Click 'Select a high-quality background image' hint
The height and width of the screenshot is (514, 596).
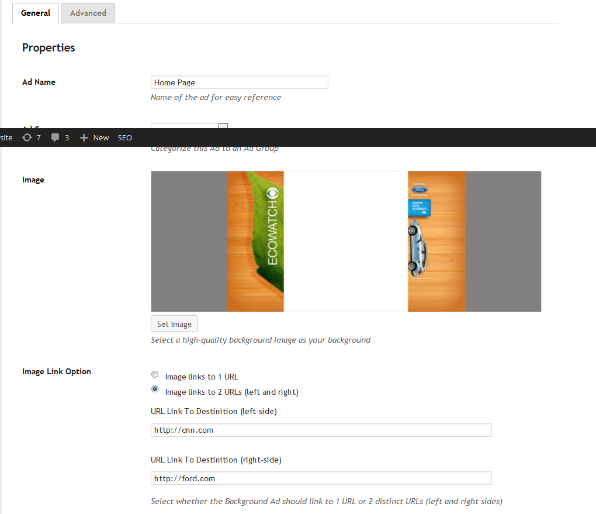coord(261,340)
